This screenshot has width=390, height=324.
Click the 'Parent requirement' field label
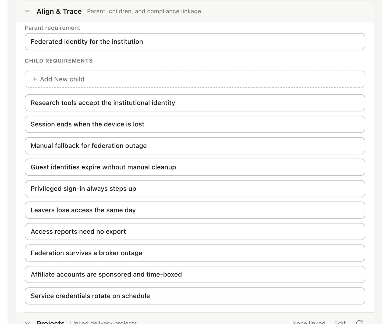coord(52,28)
